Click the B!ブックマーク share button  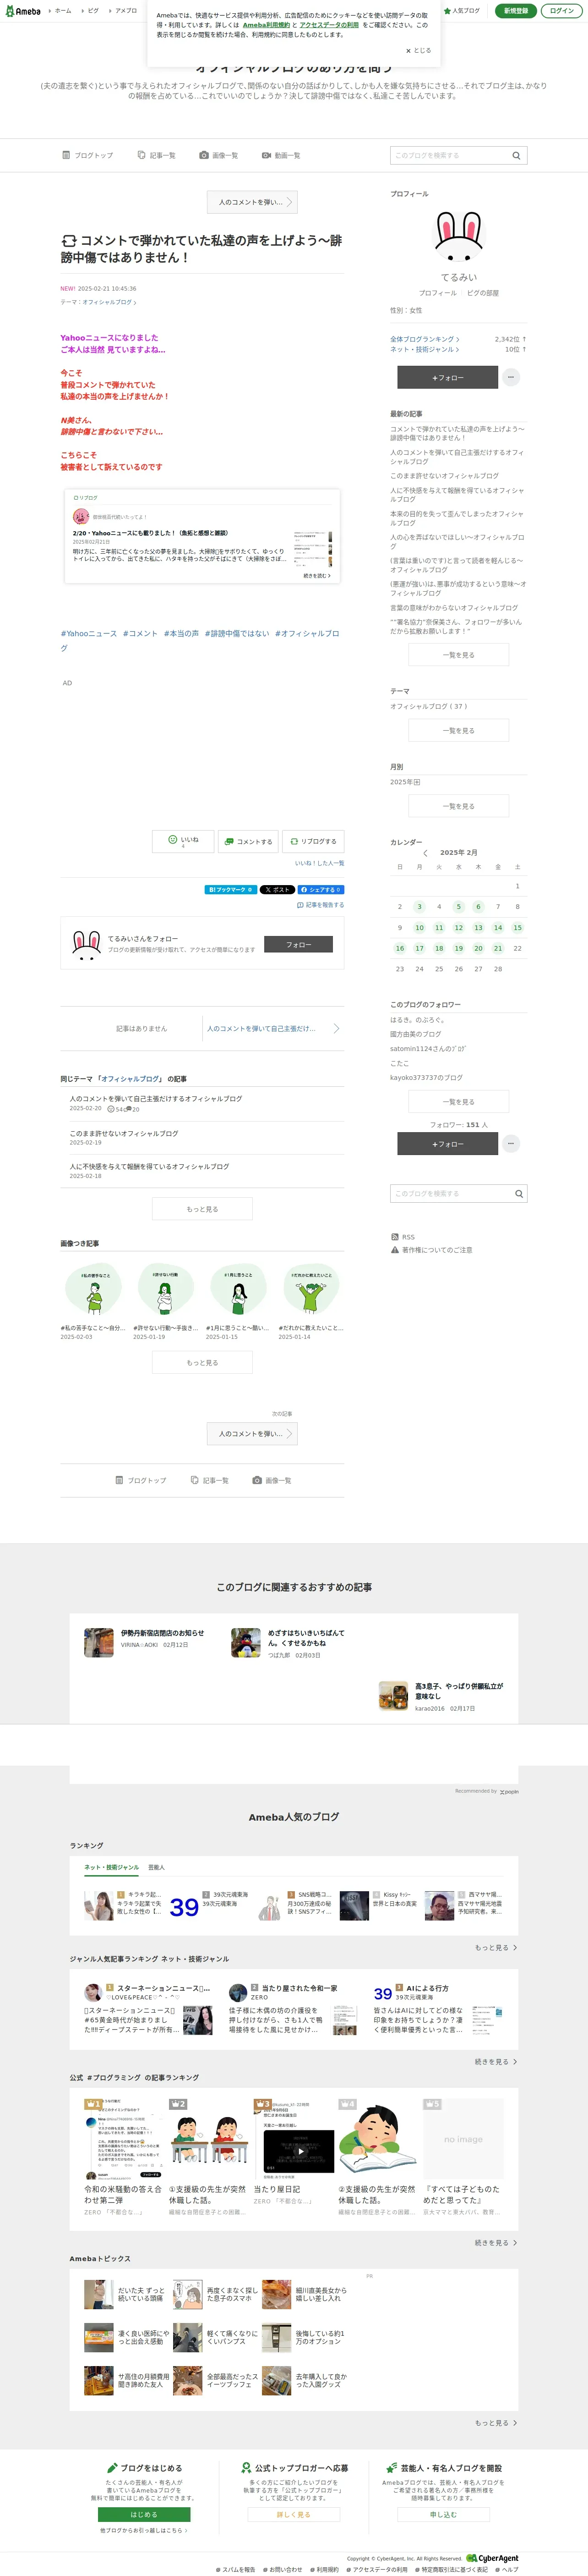(x=231, y=889)
